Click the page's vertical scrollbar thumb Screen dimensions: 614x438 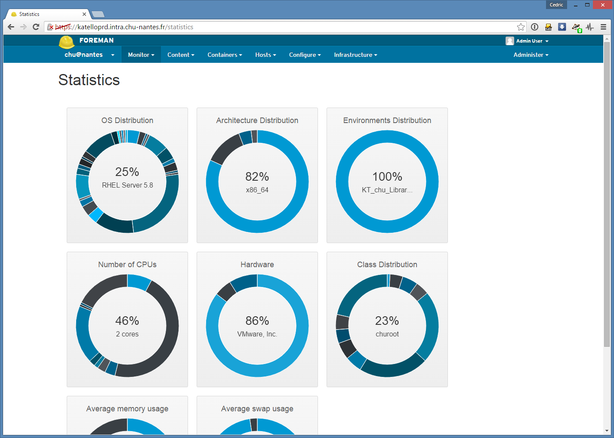tap(607, 194)
